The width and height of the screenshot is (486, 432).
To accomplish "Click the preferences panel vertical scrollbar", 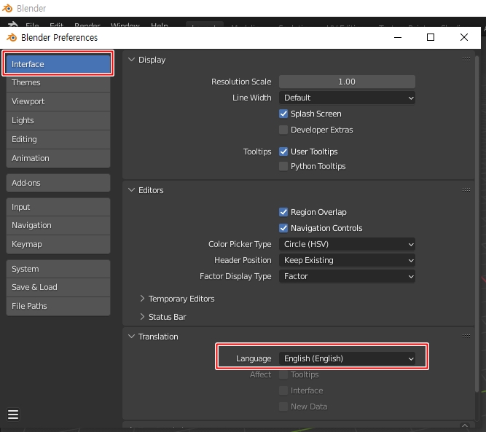I will [477, 223].
